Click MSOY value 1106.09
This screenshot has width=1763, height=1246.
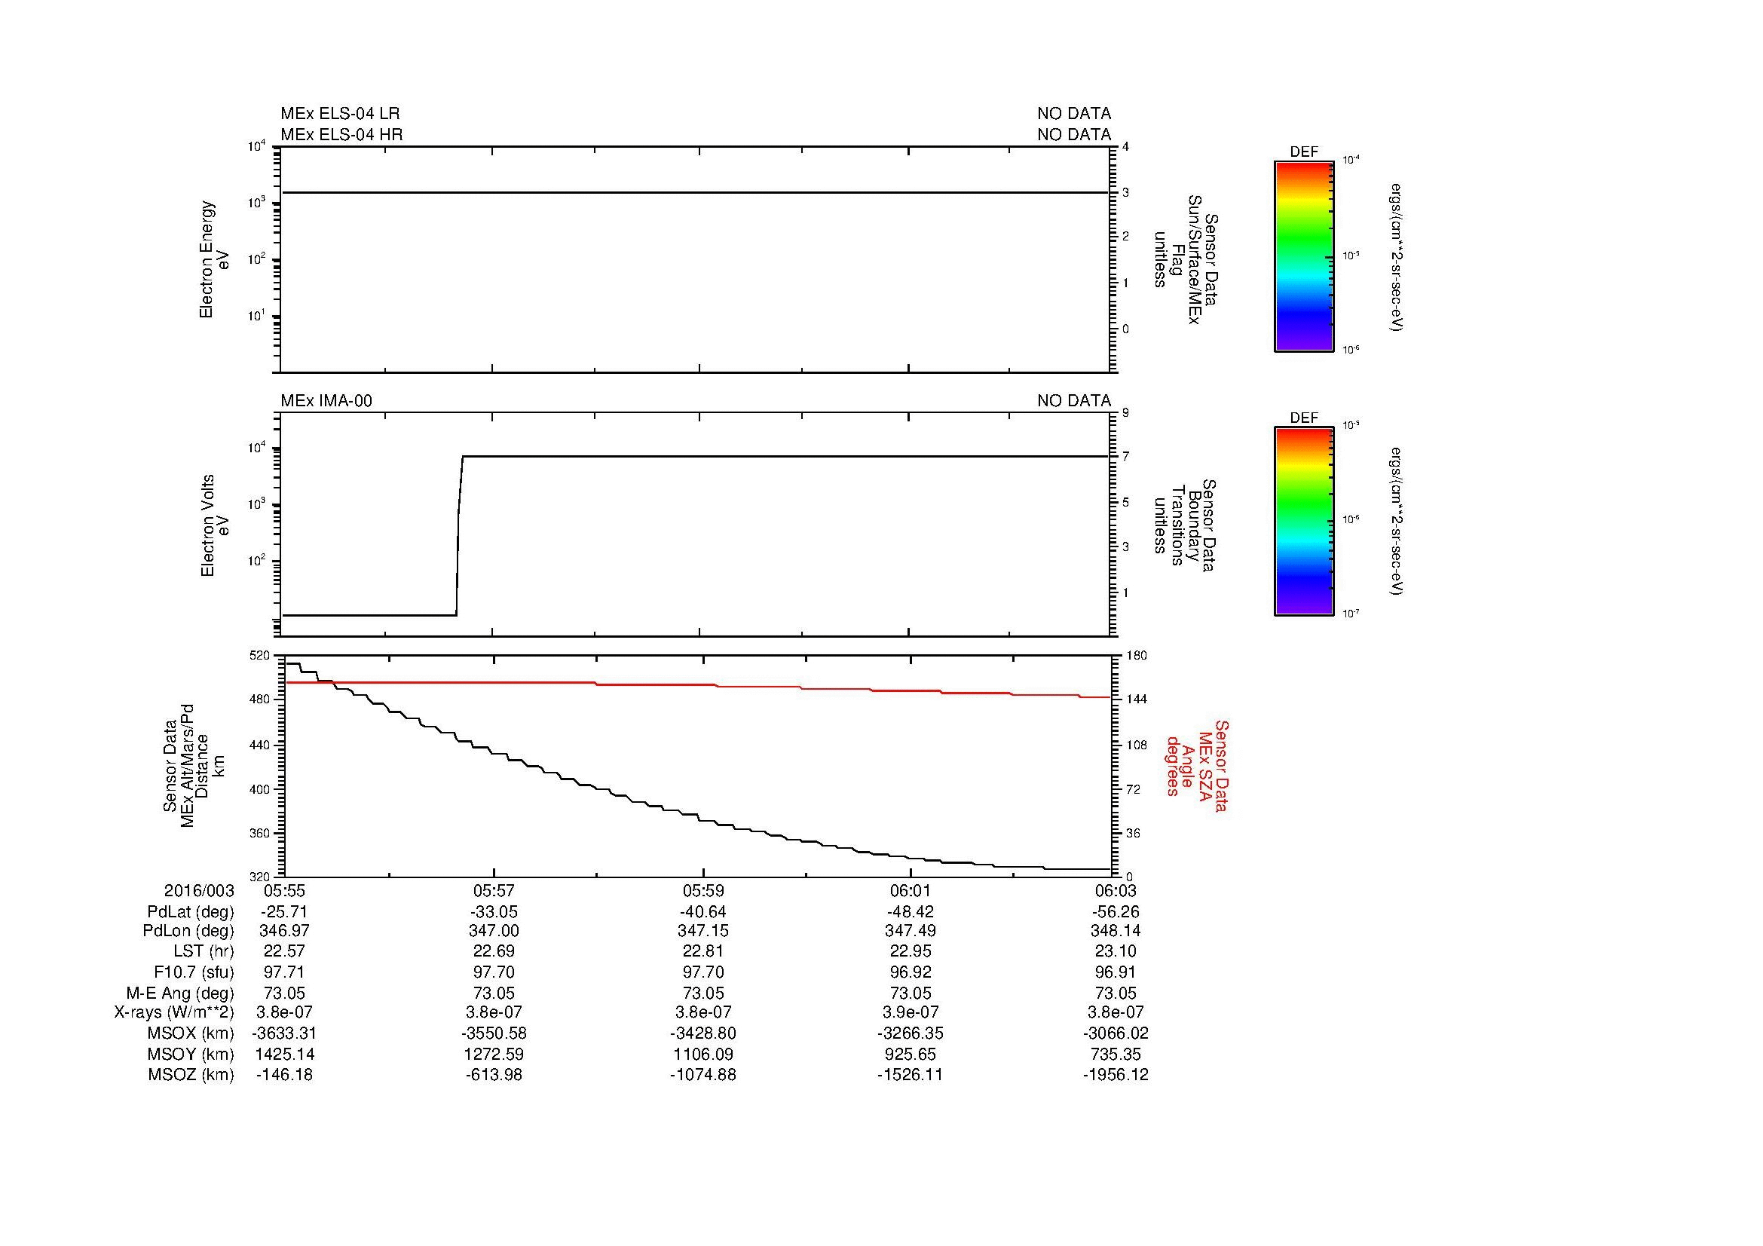pyautogui.click(x=702, y=1054)
